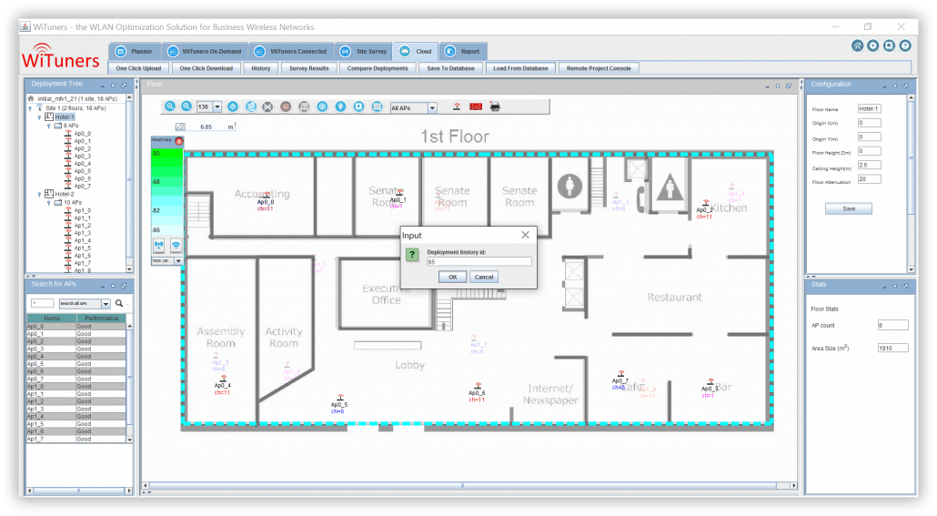Open the RSSI dropdown in Heatmap panel

(x=178, y=260)
